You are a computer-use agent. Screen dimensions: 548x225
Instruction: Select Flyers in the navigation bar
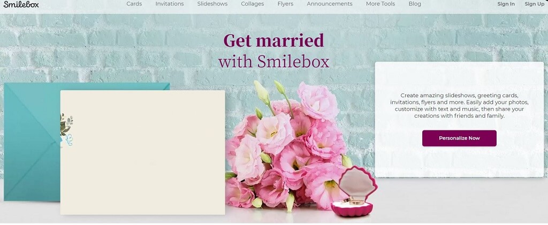click(285, 4)
